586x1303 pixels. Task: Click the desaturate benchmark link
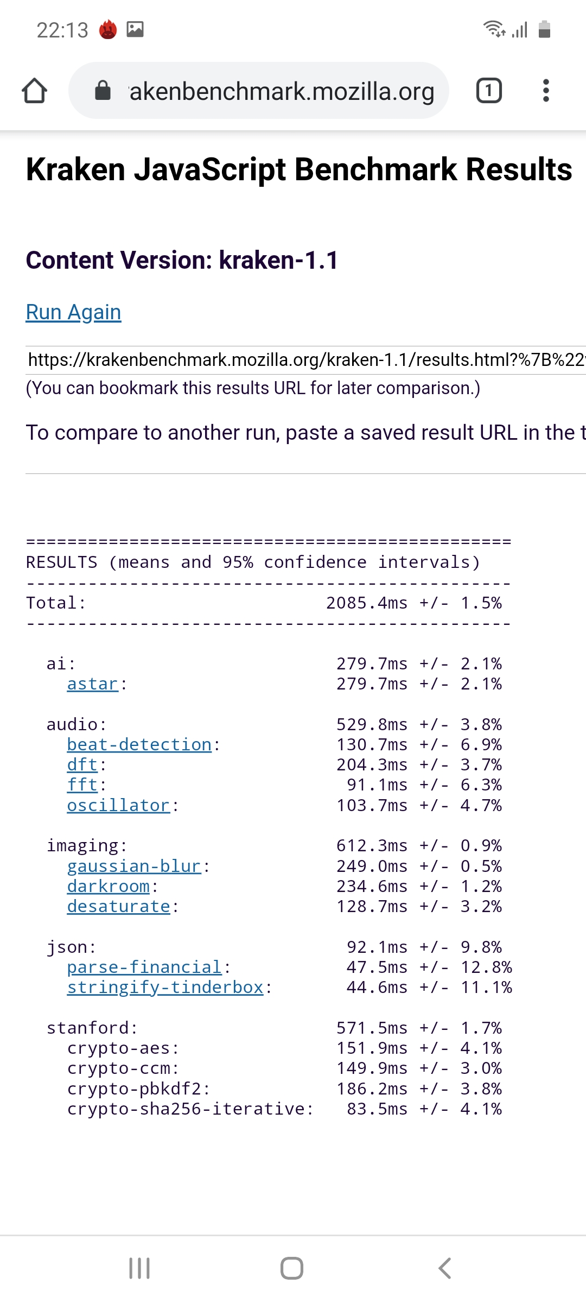118,907
